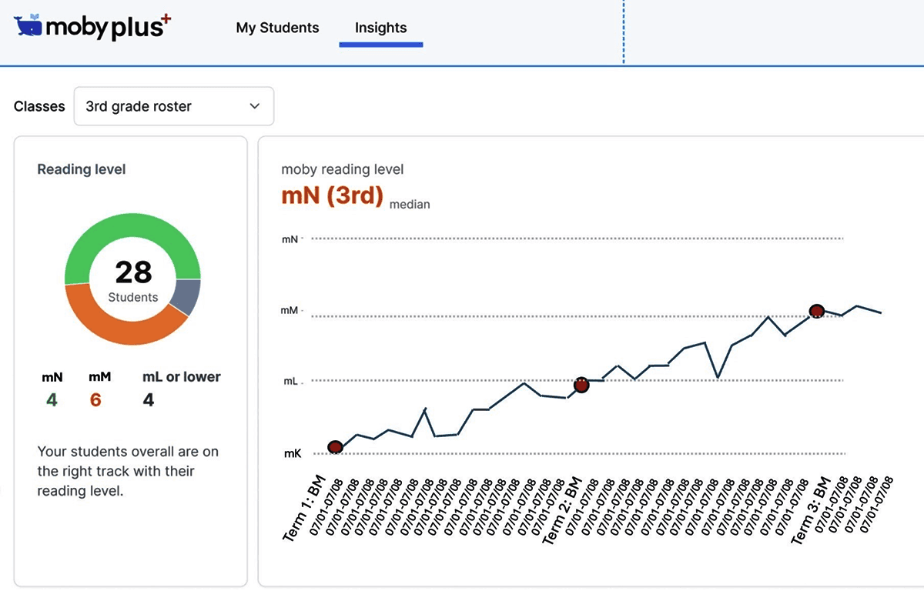Screen dimensions: 924x591
Task: Click the Term 2 benchmark red marker
Action: [x=581, y=386]
